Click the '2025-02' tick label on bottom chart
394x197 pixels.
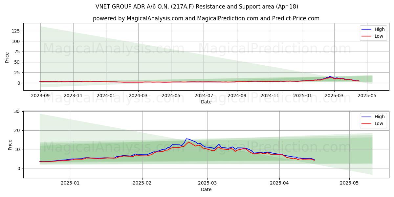coord(142,183)
